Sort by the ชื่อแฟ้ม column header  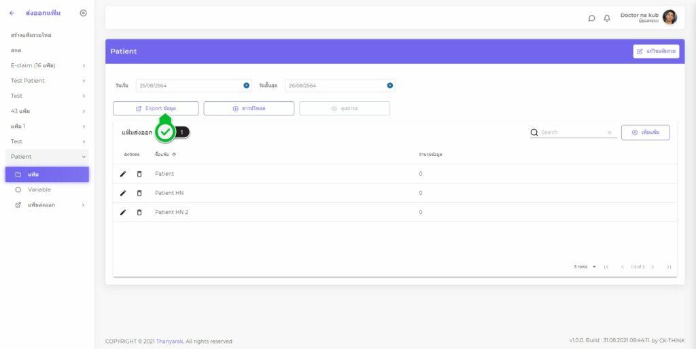click(x=162, y=155)
